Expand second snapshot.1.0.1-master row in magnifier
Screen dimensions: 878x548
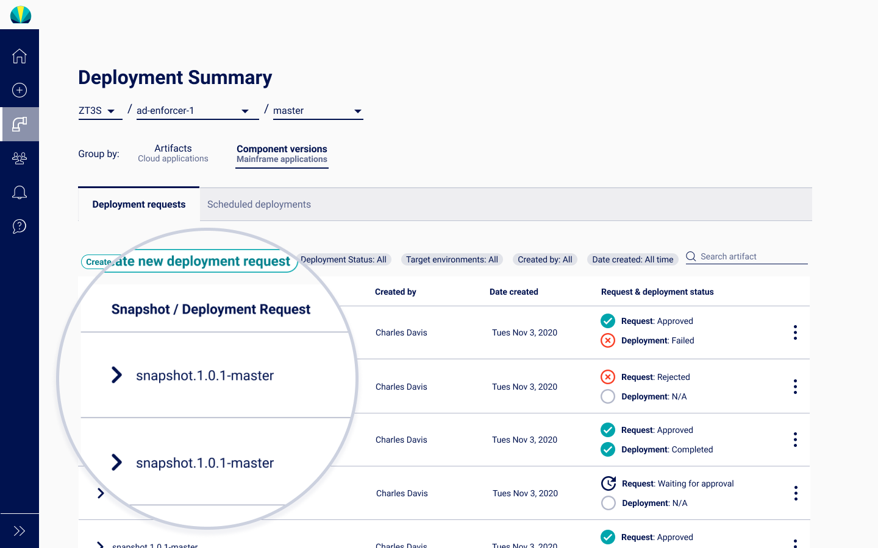[x=116, y=463]
